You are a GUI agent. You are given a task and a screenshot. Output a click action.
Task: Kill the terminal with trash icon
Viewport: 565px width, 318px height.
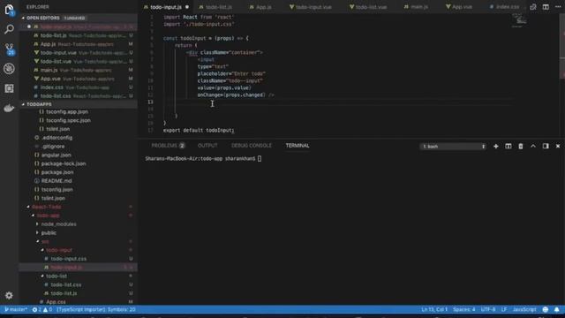521,146
